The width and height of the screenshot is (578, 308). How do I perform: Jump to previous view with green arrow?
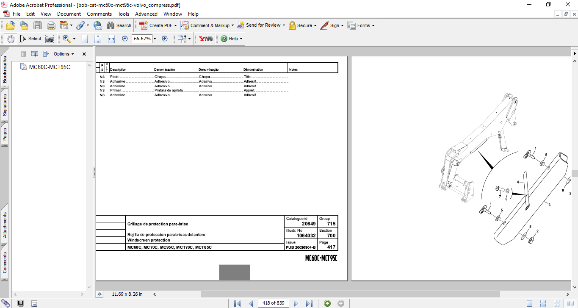(327, 303)
